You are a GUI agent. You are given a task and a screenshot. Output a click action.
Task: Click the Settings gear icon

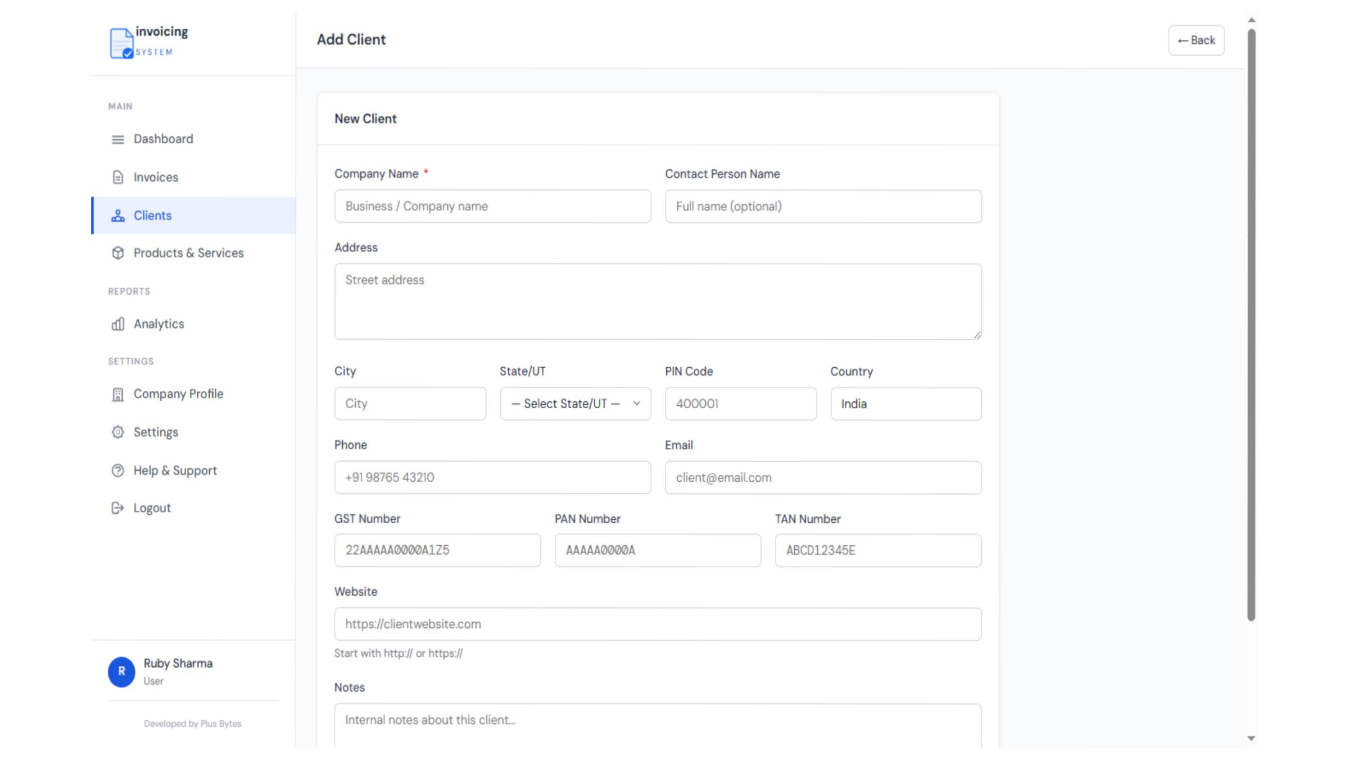click(x=117, y=432)
